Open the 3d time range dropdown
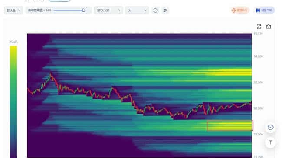 pyautogui.click(x=137, y=10)
